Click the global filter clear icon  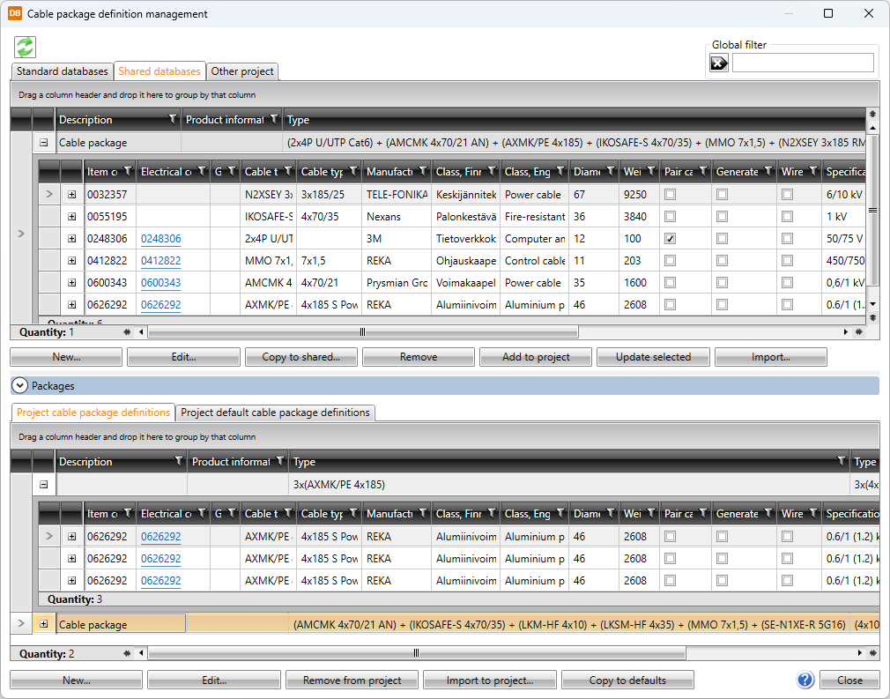point(719,63)
